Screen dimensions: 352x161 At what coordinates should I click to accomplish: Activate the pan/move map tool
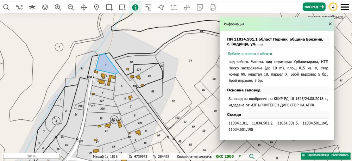click(84, 7)
